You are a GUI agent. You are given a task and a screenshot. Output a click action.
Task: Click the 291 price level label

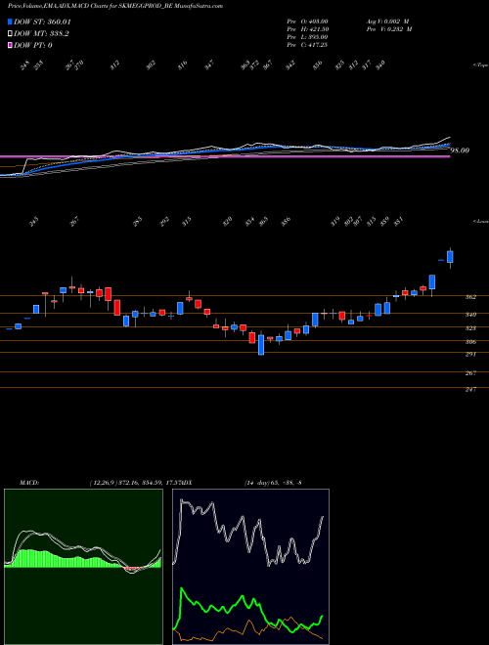tap(471, 354)
